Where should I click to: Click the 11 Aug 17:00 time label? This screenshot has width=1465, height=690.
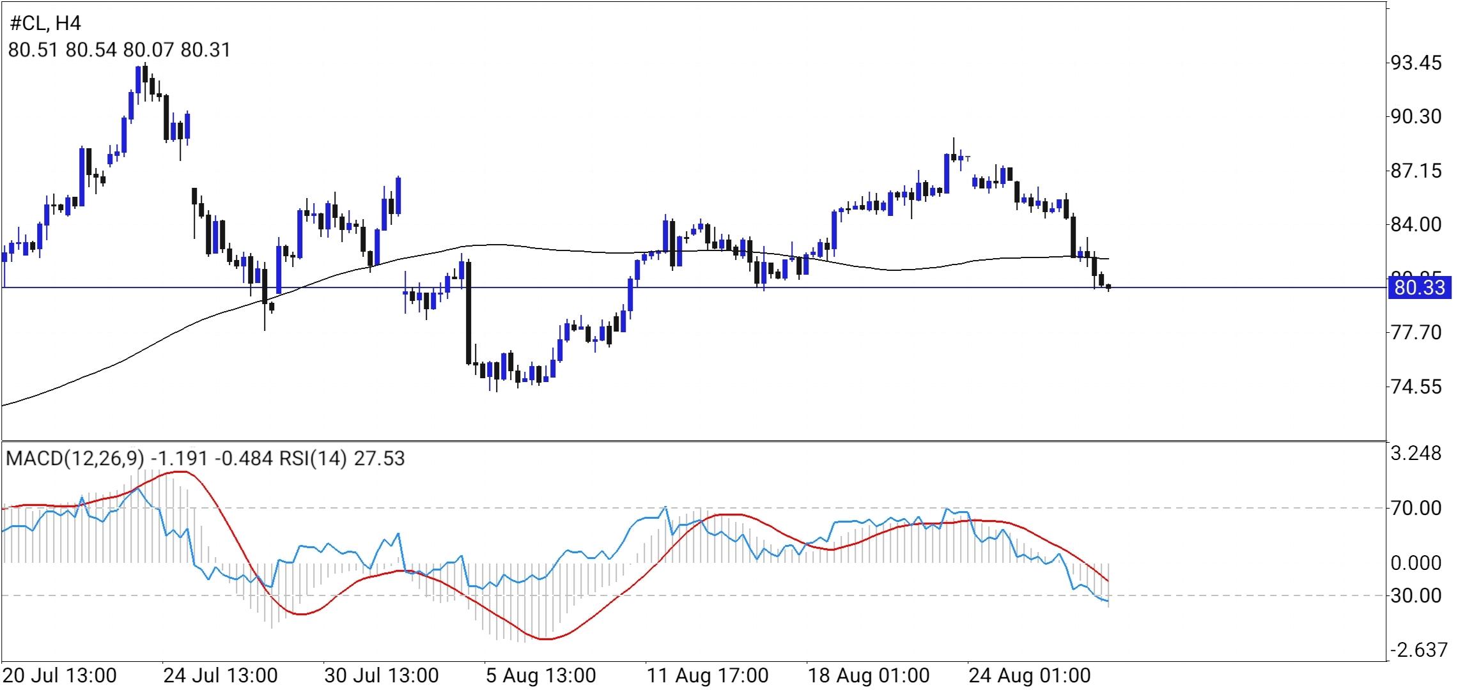pos(708,675)
